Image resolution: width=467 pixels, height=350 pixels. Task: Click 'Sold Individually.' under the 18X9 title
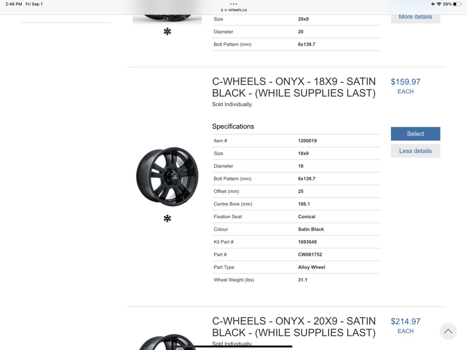(232, 104)
